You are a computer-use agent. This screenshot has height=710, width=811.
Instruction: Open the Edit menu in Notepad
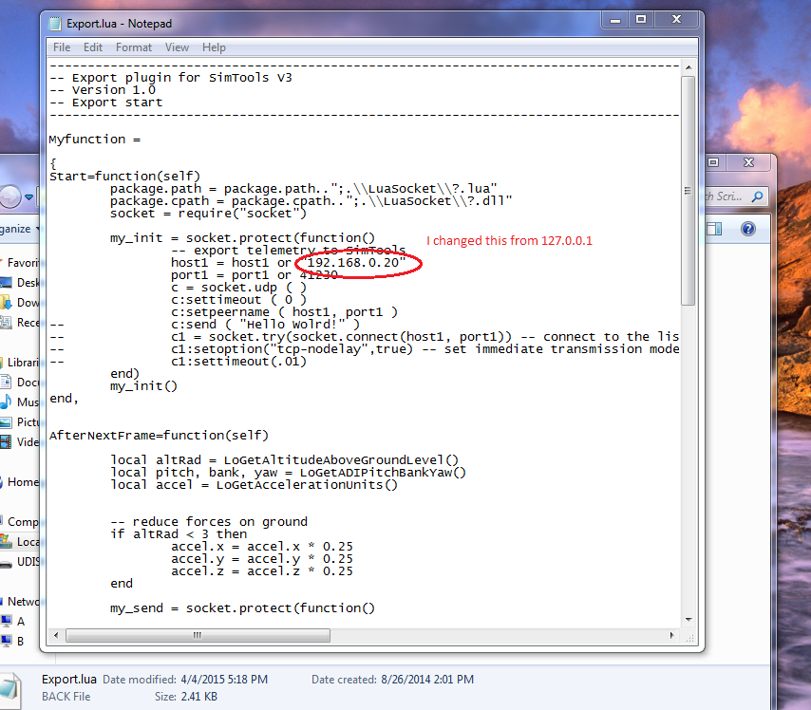point(92,47)
